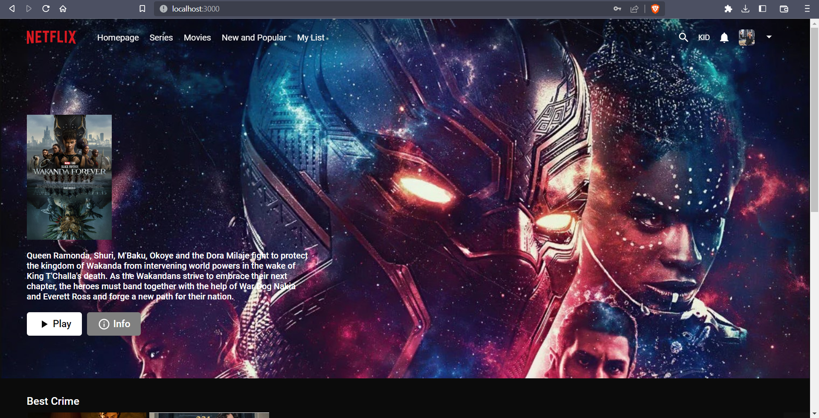
Task: Bookmark this page
Action: click(142, 9)
